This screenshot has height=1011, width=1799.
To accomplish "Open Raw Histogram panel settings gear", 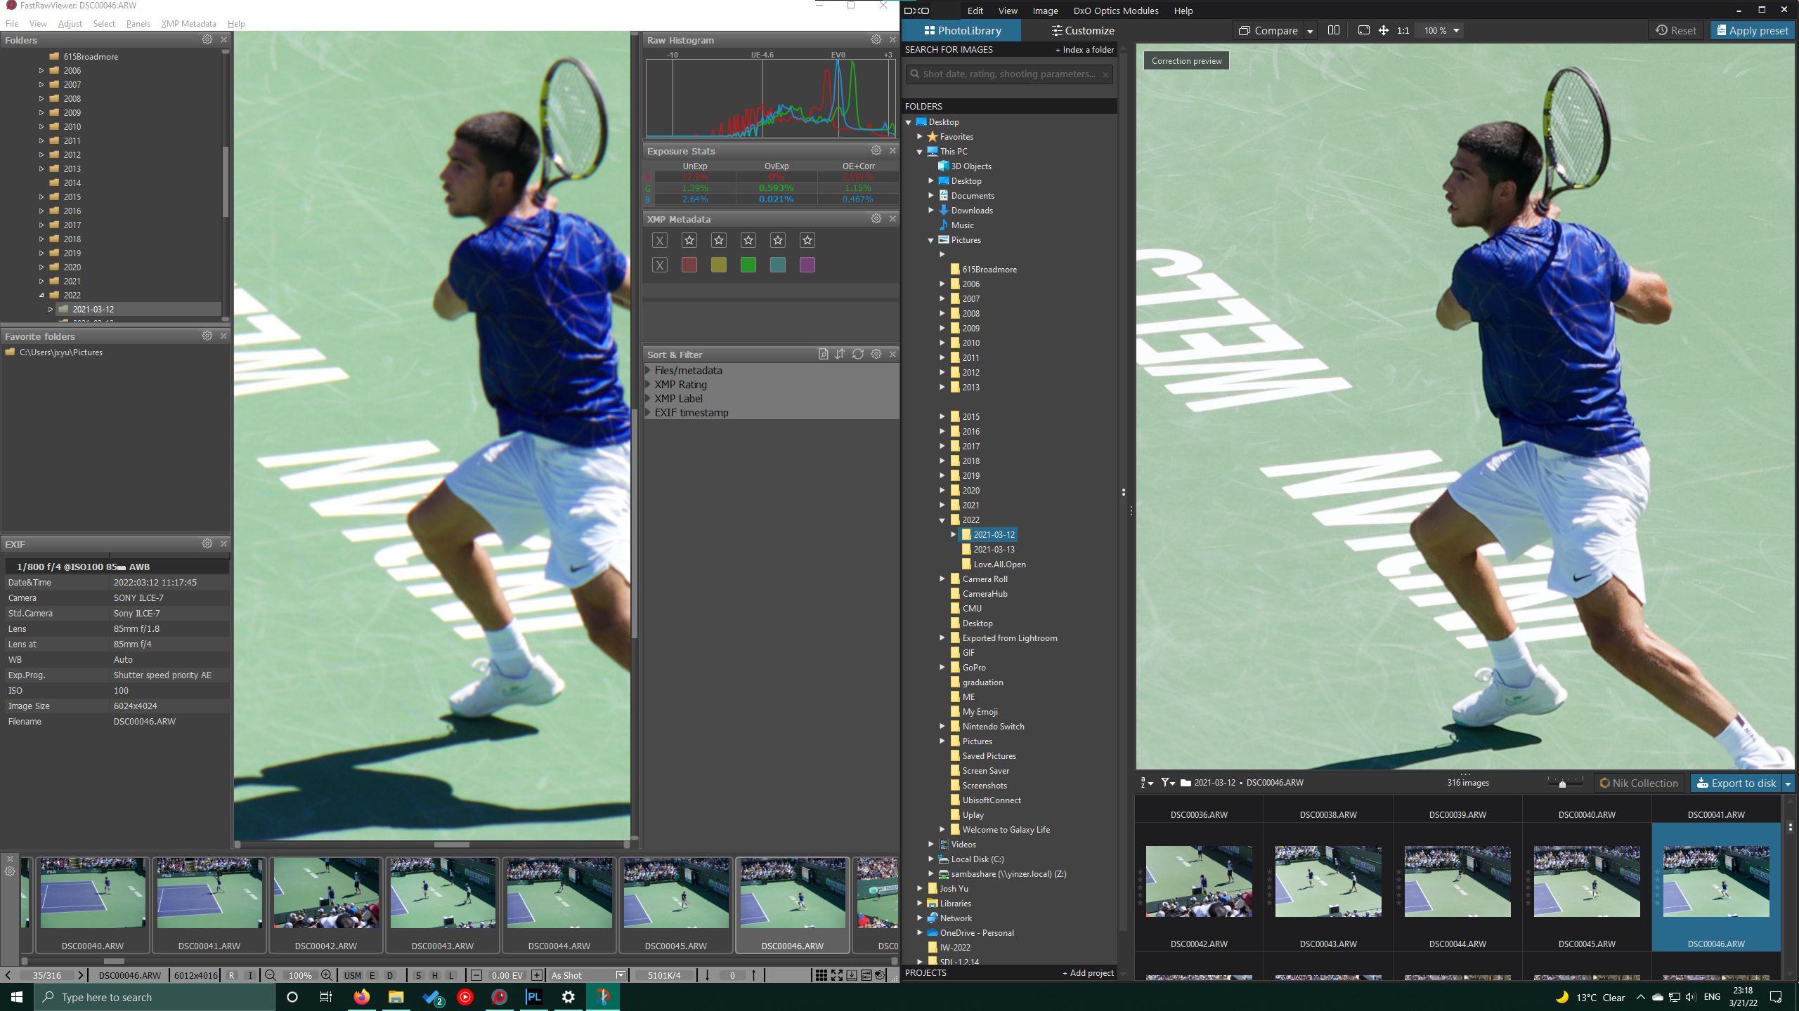I will 876,40.
